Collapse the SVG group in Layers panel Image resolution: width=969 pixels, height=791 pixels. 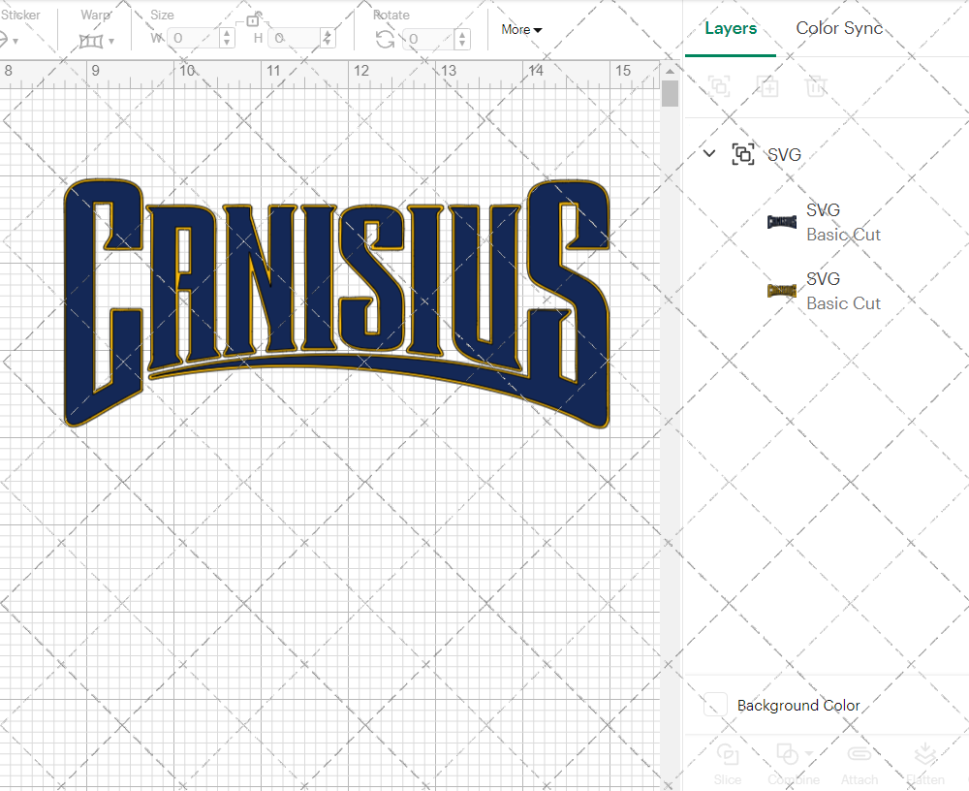(x=708, y=153)
